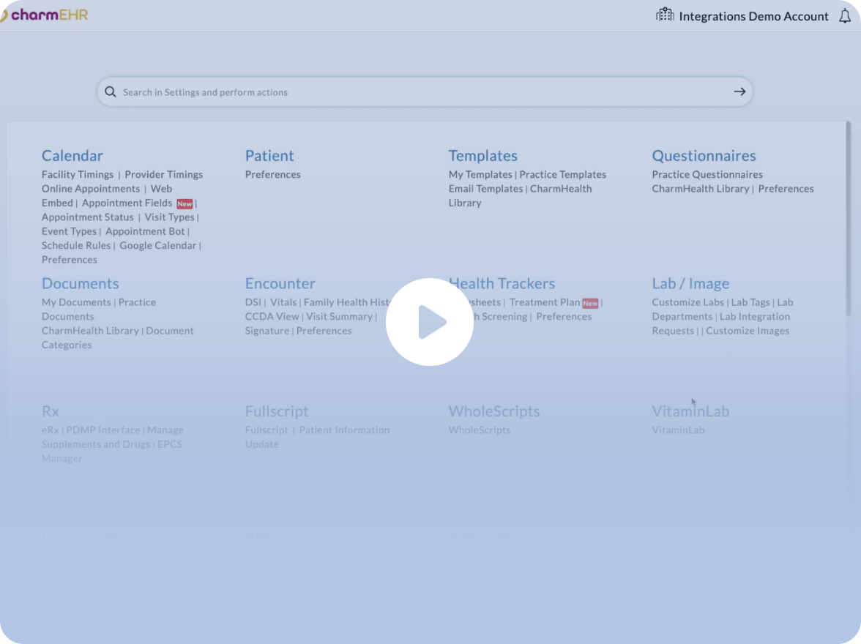
Task: Open Appointment Fields
Action: click(x=127, y=203)
